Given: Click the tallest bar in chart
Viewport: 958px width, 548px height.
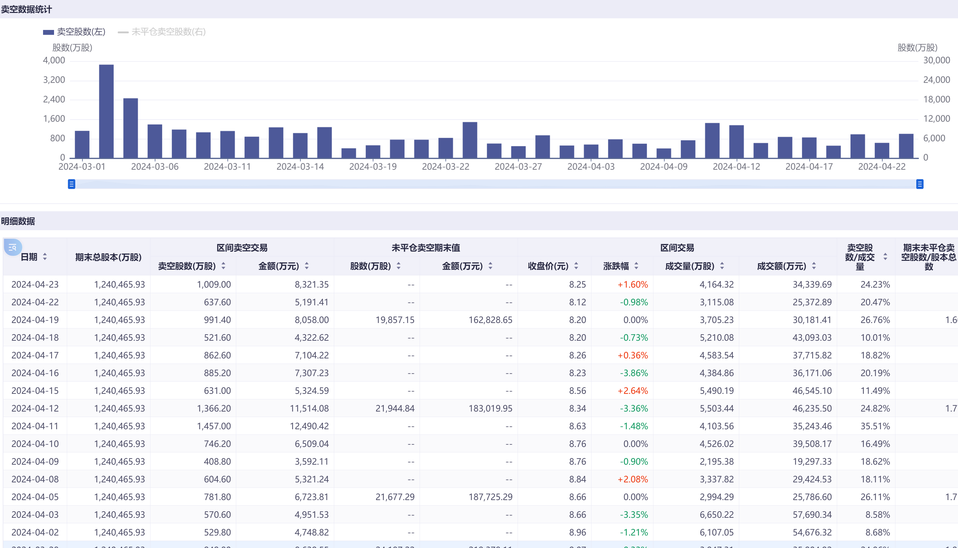Looking at the screenshot, I should (x=107, y=111).
